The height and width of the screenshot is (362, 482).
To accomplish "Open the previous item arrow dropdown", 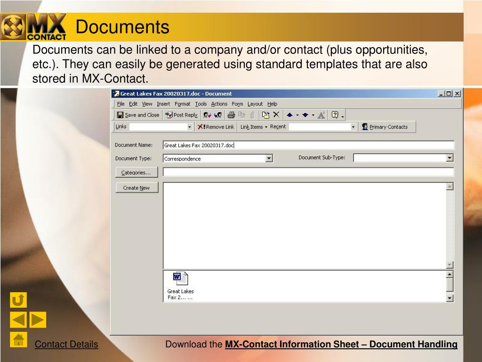I will pos(297,115).
